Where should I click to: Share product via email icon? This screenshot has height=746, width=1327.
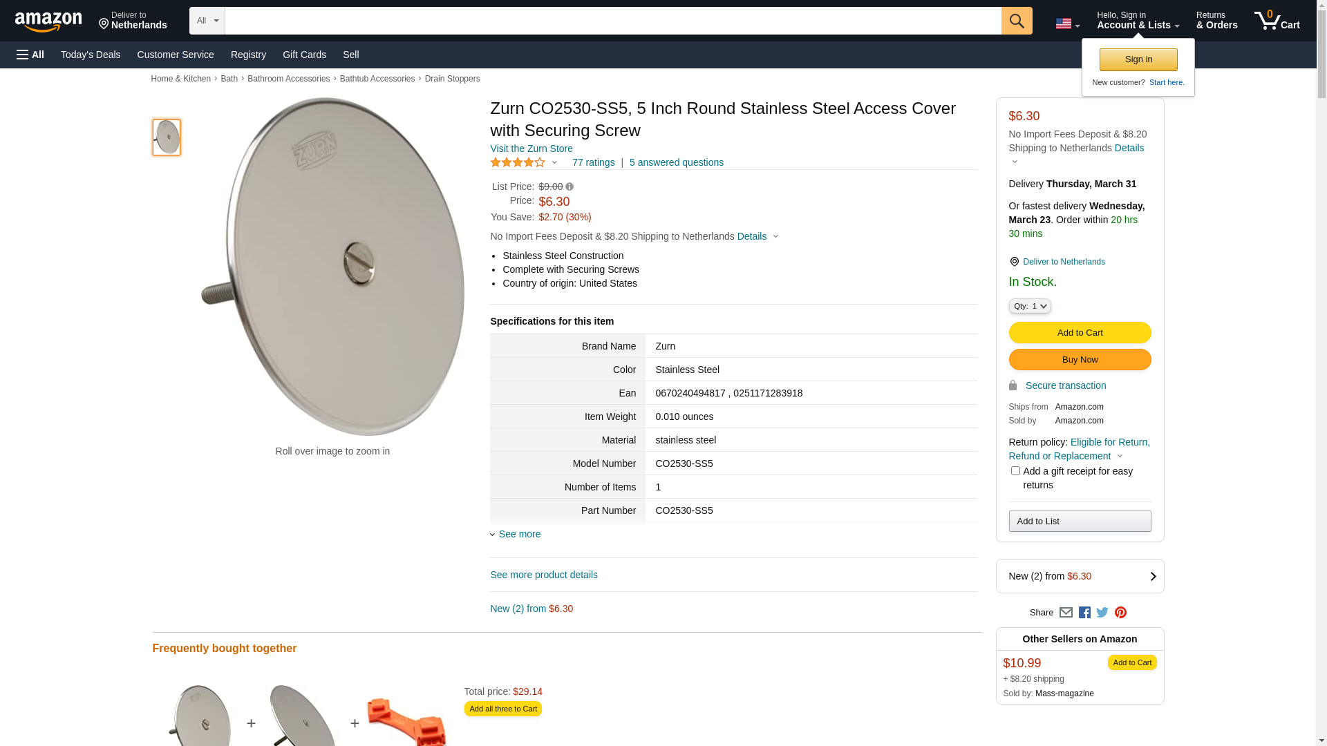(x=1066, y=613)
